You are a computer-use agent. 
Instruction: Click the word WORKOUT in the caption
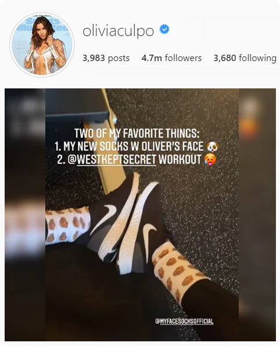click(180, 159)
